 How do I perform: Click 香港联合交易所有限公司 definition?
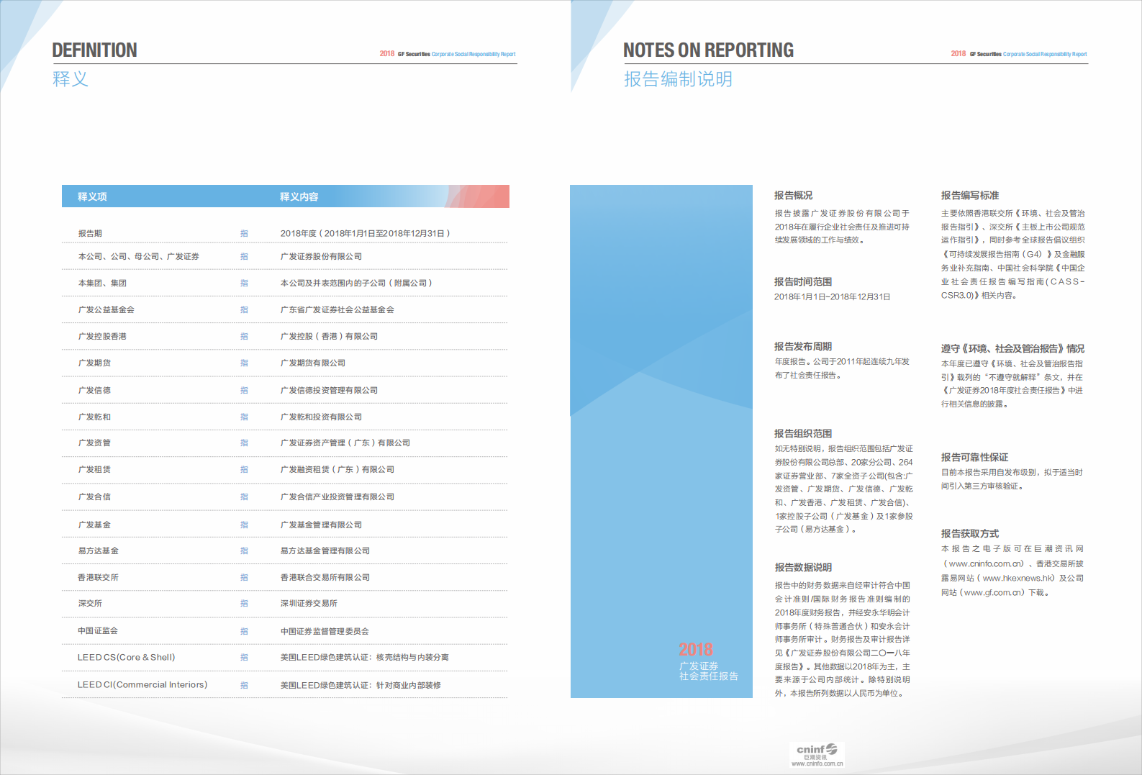coord(325,577)
